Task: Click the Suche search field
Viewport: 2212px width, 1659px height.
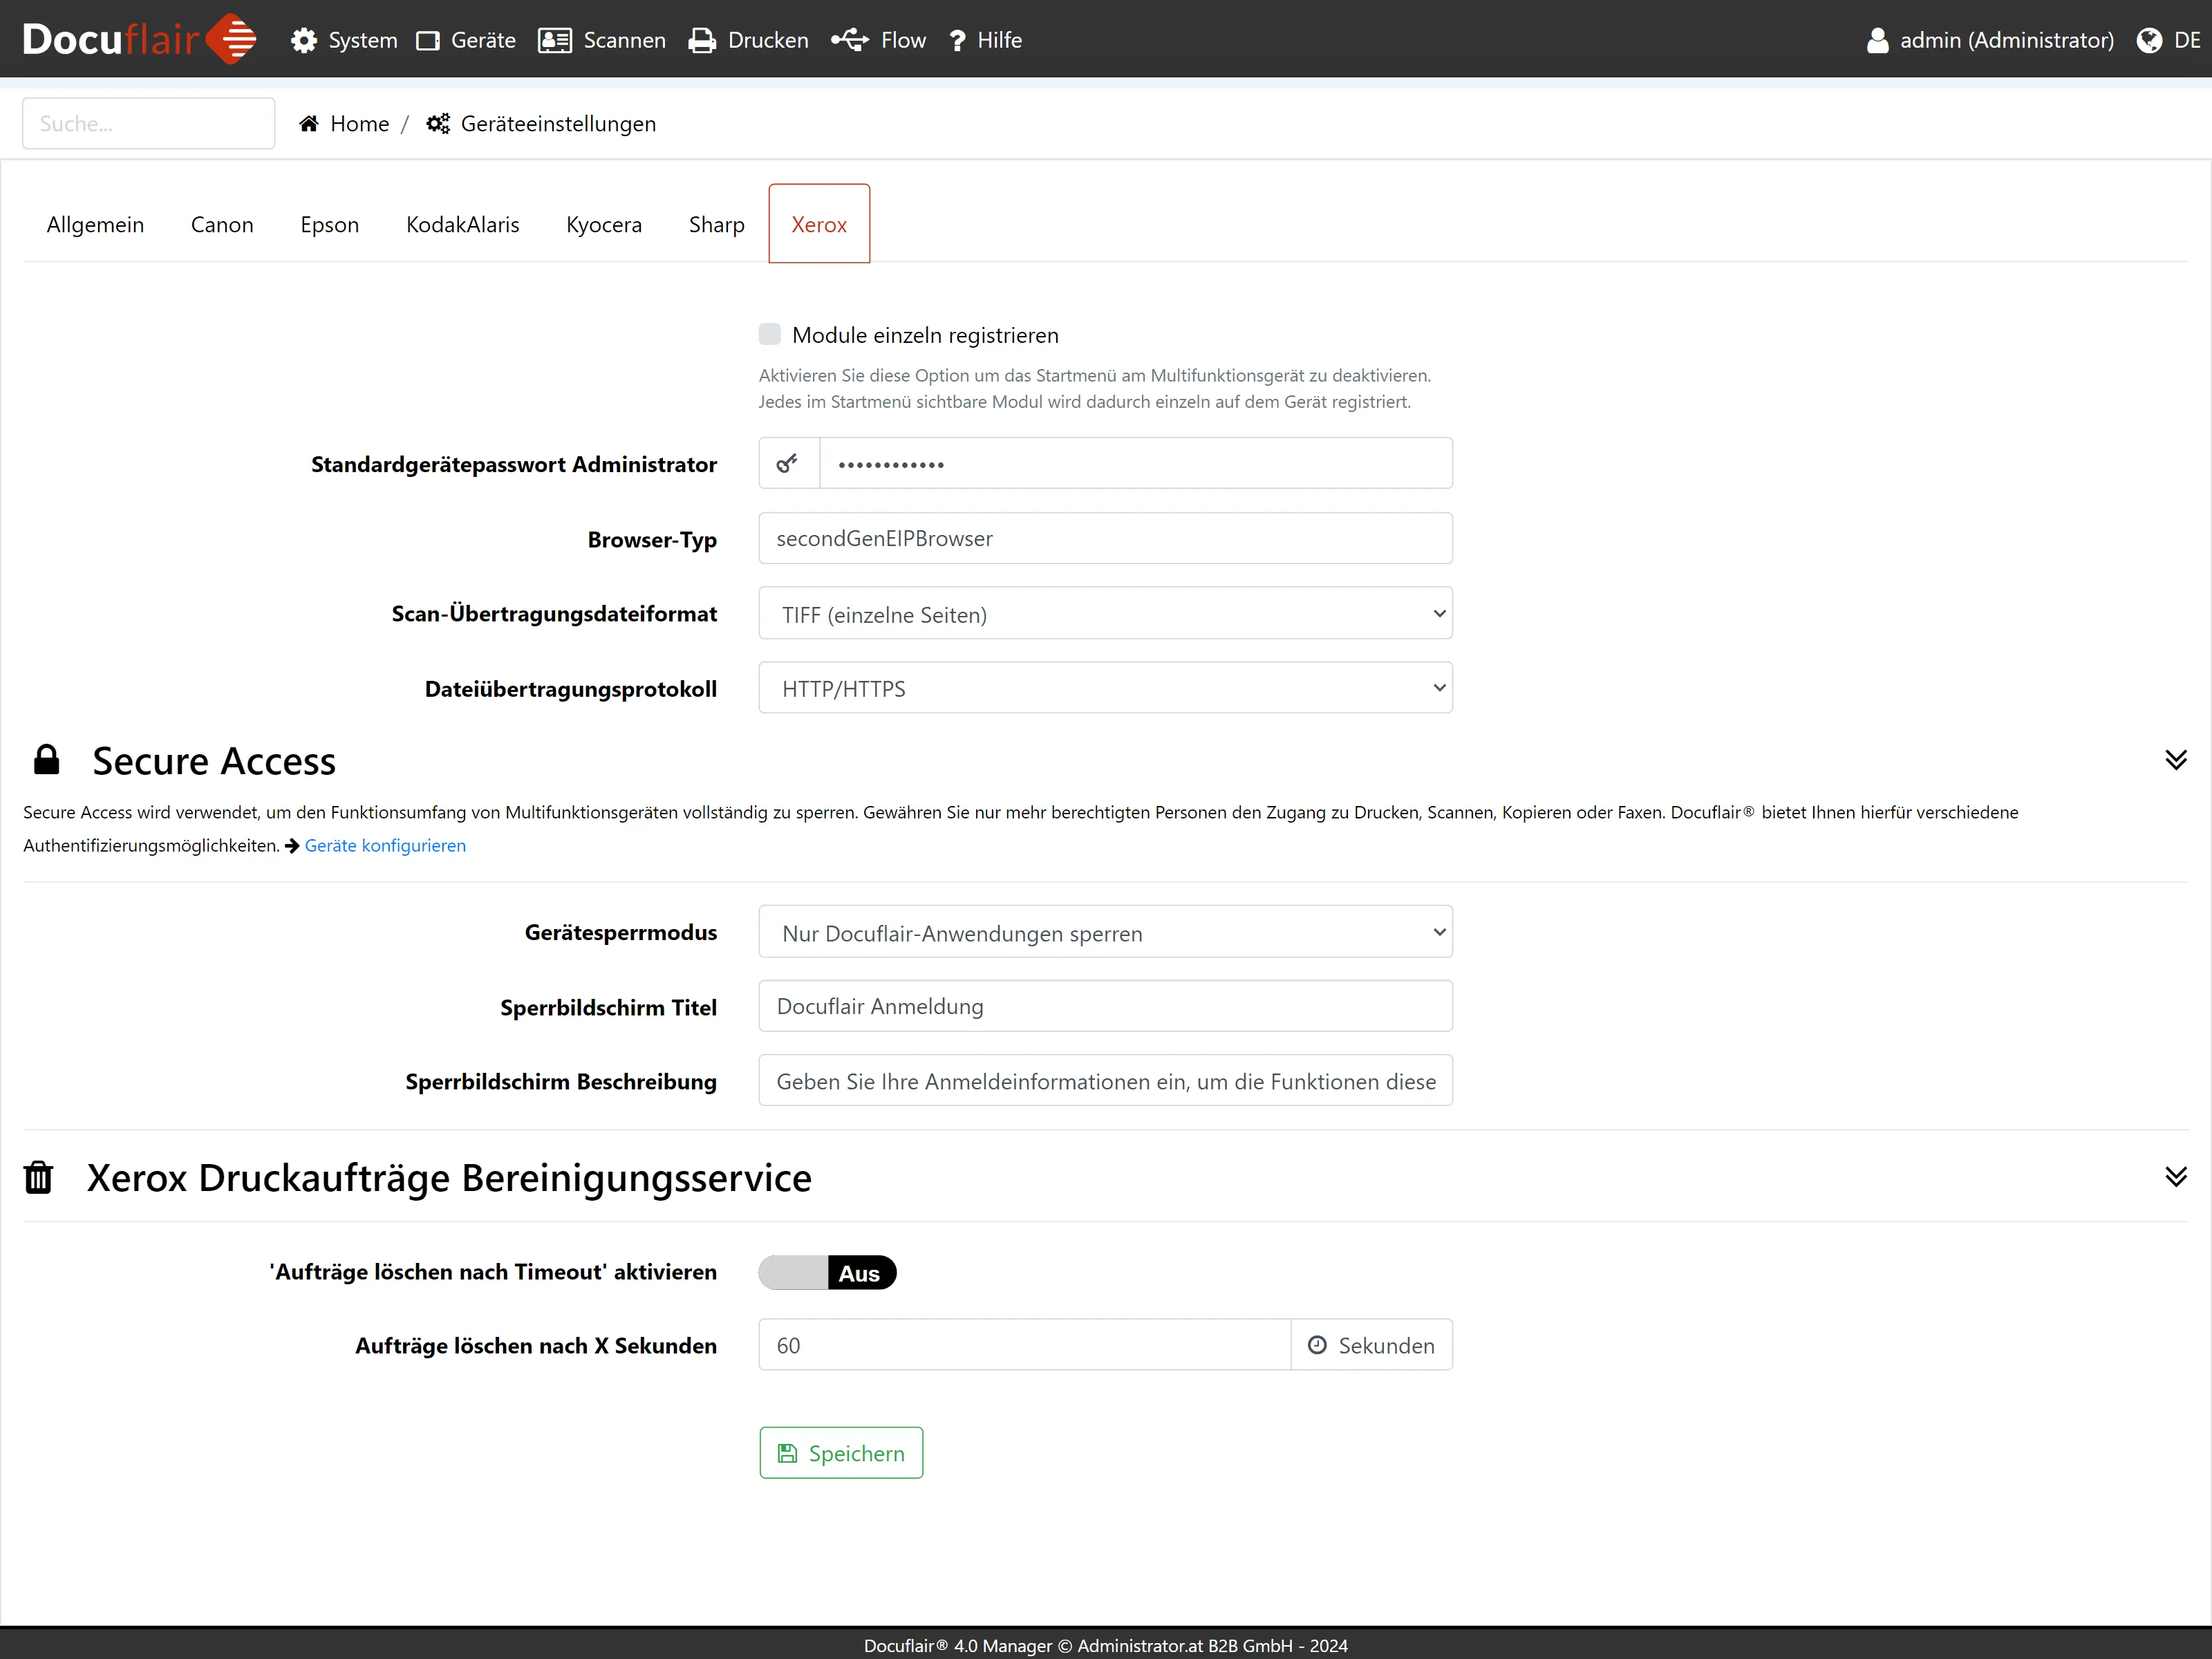Action: click(x=148, y=124)
